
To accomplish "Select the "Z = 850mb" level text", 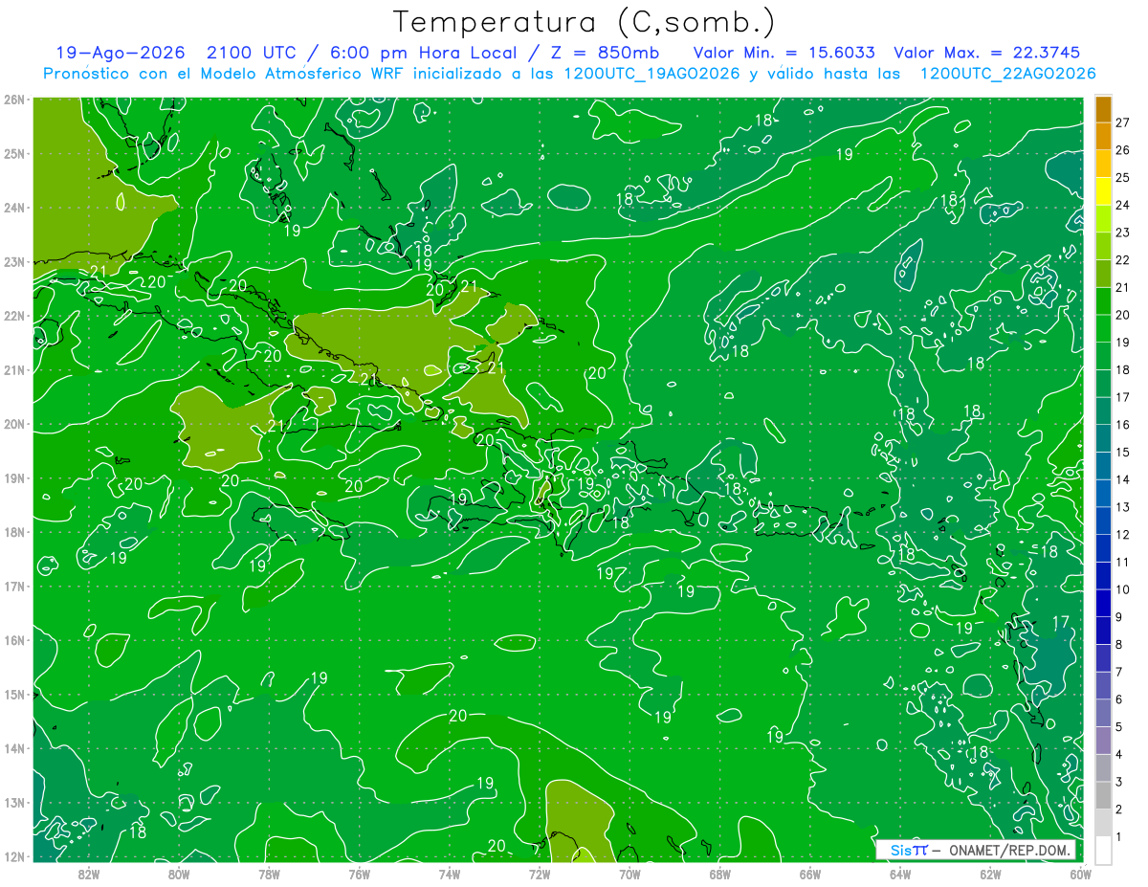I will pyautogui.click(x=606, y=53).
